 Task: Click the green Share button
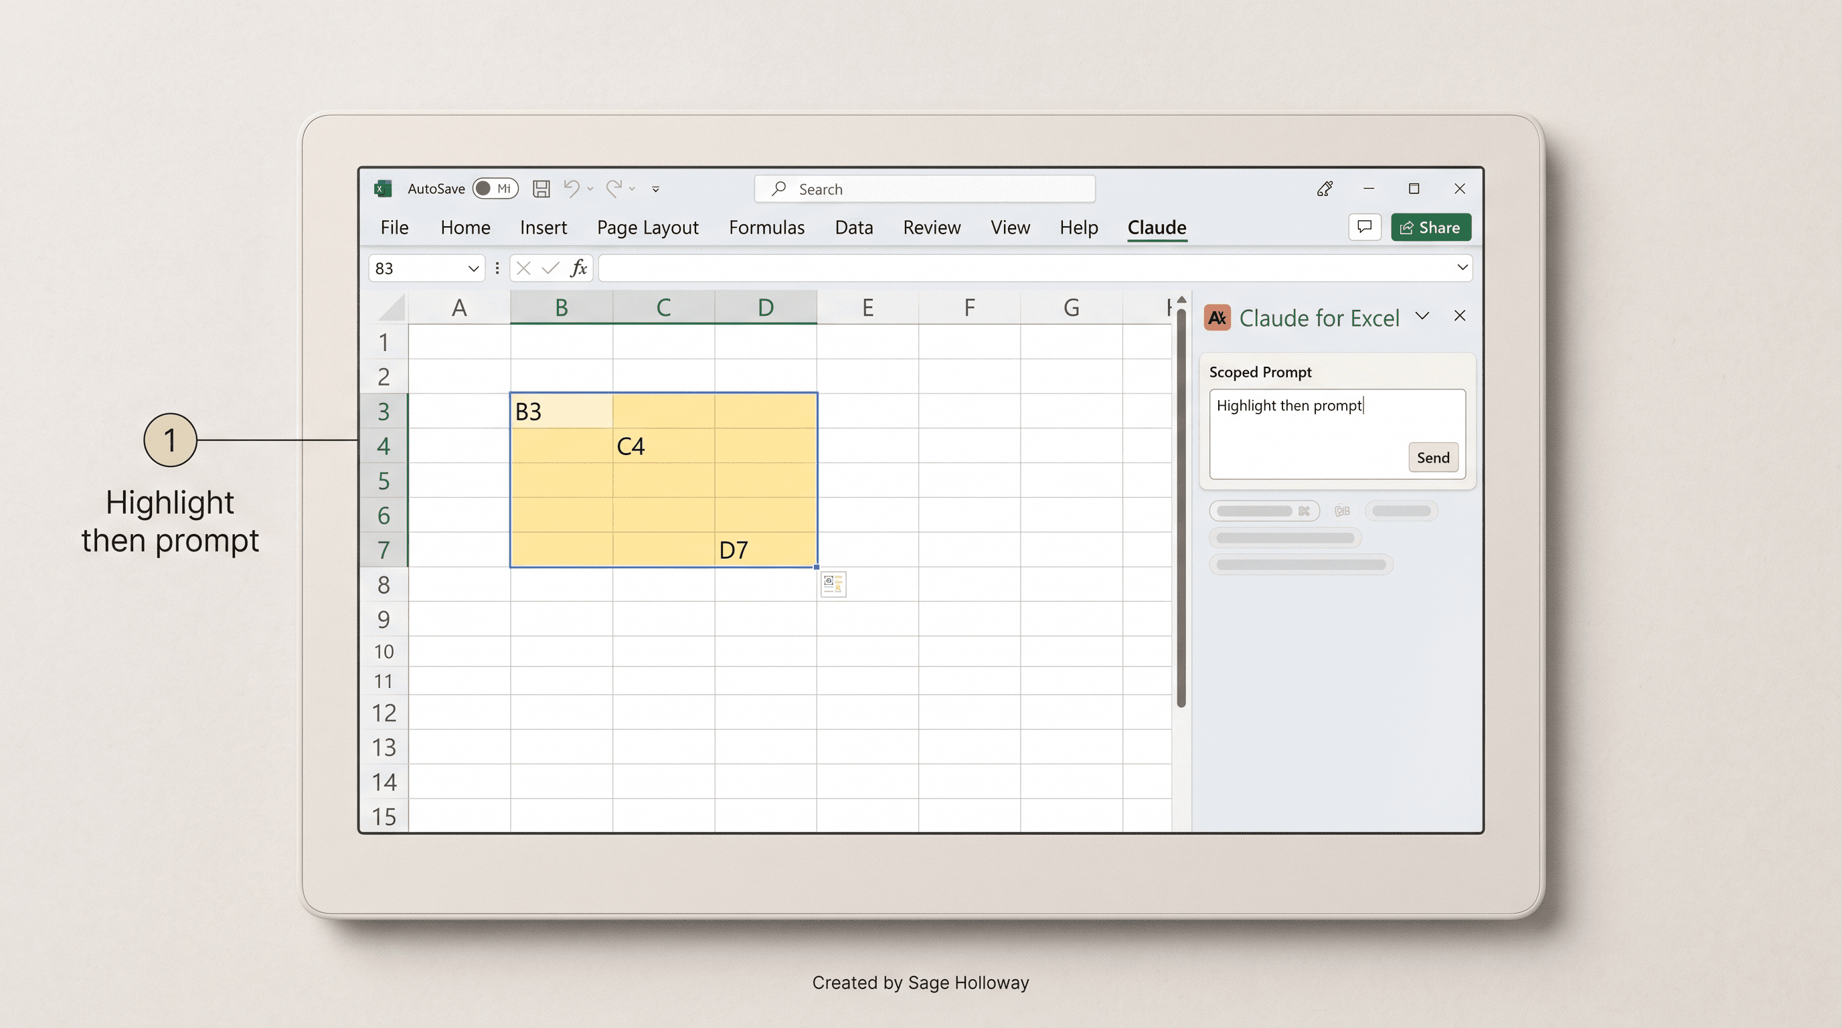pyautogui.click(x=1430, y=228)
